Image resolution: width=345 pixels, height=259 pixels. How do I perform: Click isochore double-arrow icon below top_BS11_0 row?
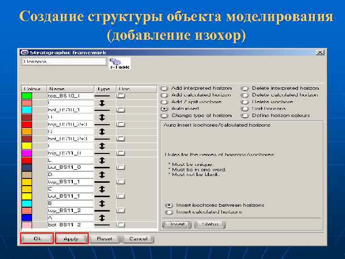click(102, 160)
